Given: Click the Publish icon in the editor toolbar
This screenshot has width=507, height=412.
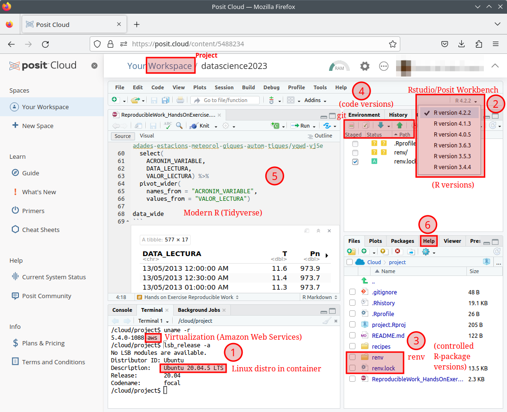Looking at the screenshot, I should (327, 126).
